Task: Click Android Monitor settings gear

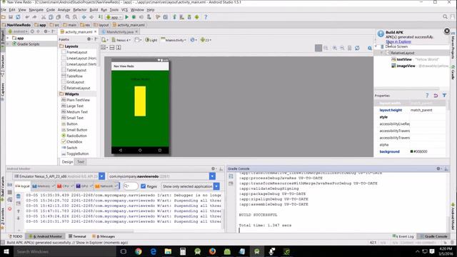Action: click(213, 168)
